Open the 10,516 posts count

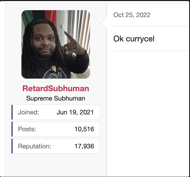84,129
